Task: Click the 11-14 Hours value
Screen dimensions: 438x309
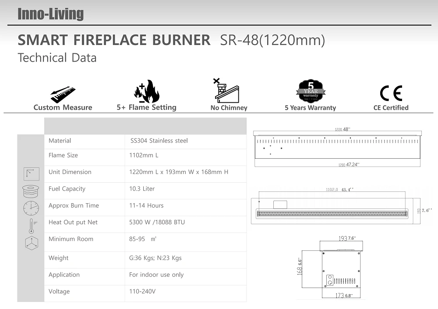Action: (x=146, y=205)
